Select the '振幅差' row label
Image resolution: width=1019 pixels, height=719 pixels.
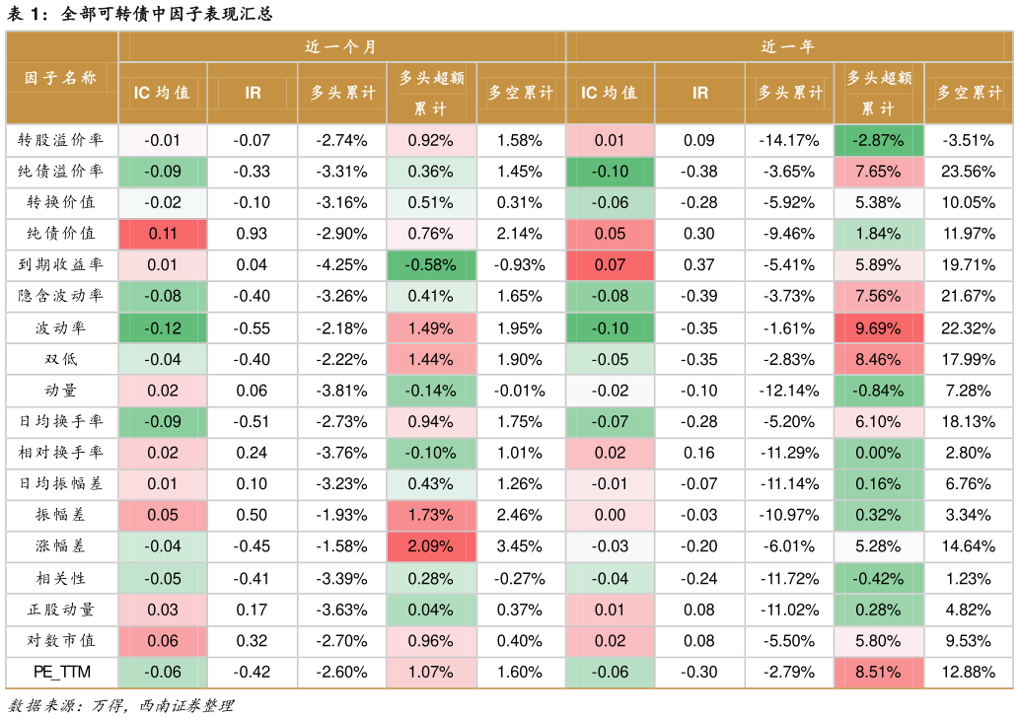(61, 515)
